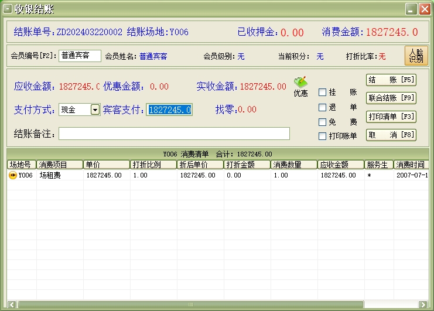Click the 优惠 discount icon
The image size is (434, 311).
pos(300,86)
